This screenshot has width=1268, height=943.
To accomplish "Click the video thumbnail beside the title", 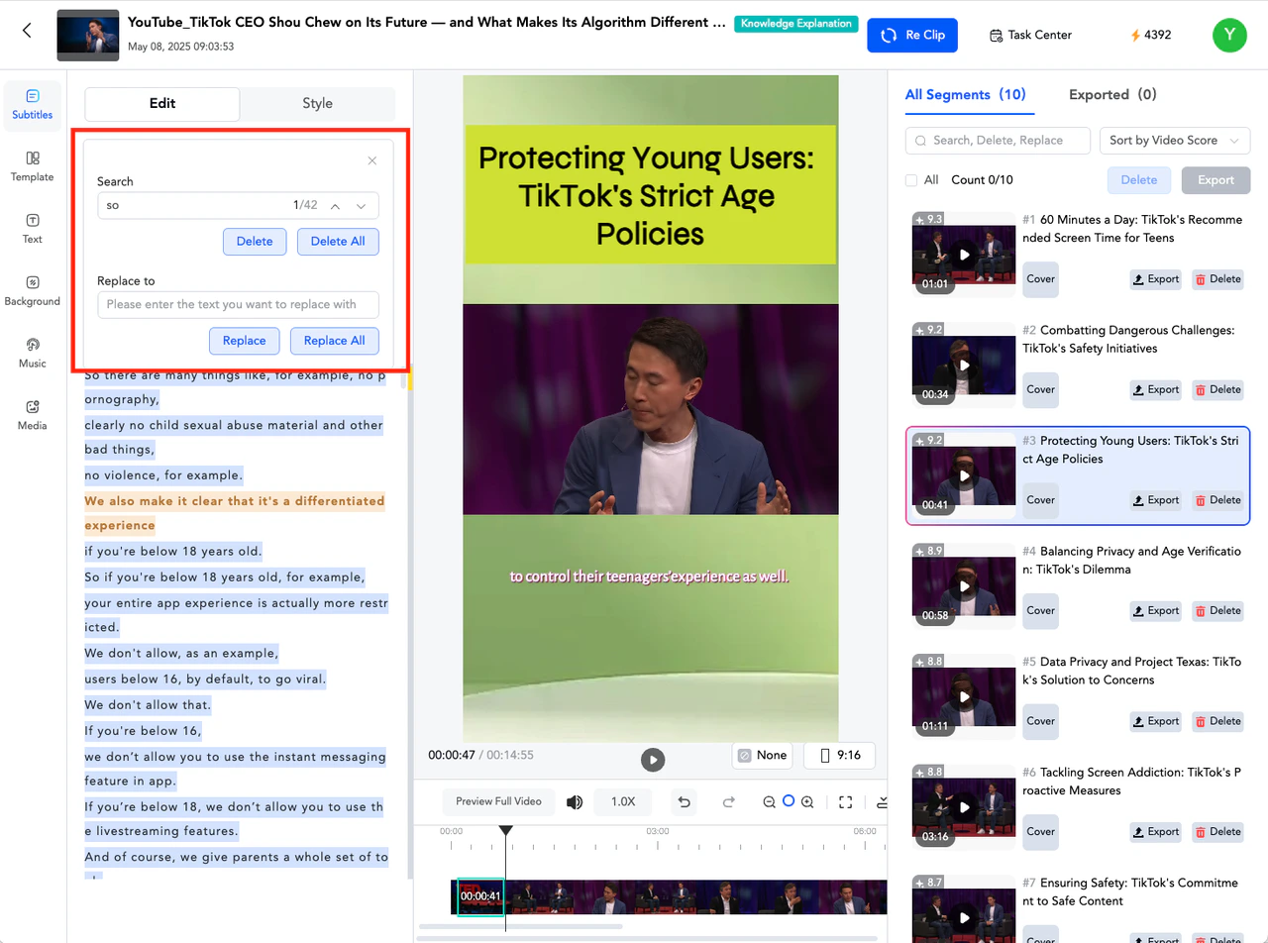I will (x=88, y=35).
